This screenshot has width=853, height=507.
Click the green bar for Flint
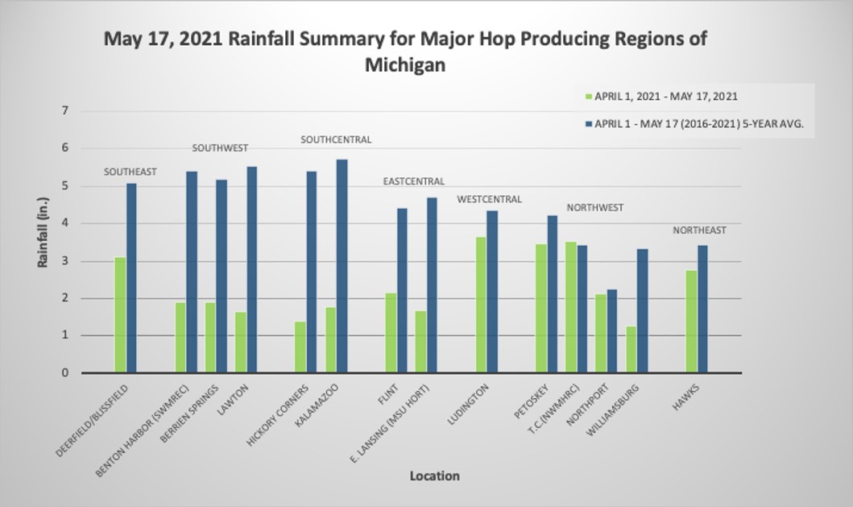pyautogui.click(x=391, y=333)
